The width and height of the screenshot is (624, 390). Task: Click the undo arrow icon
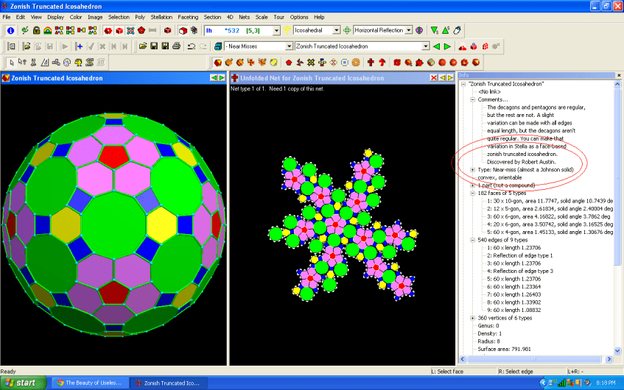[x=192, y=46]
